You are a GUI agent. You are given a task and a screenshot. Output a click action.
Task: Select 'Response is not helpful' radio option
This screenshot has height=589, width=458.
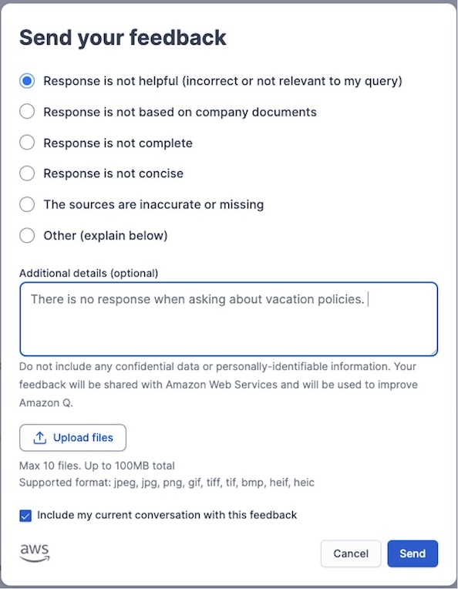pyautogui.click(x=27, y=81)
